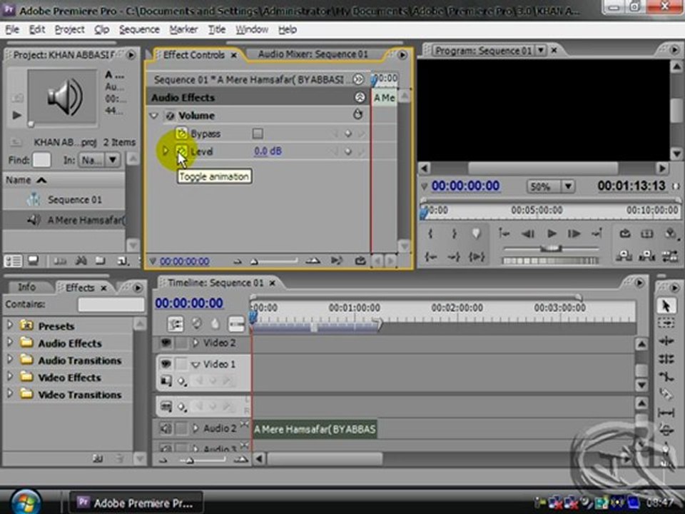Play the Program monitor
Viewport: 685px width, 514px height.
tap(552, 234)
